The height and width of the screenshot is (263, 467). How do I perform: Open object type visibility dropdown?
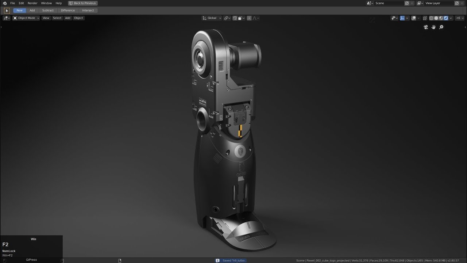394,18
